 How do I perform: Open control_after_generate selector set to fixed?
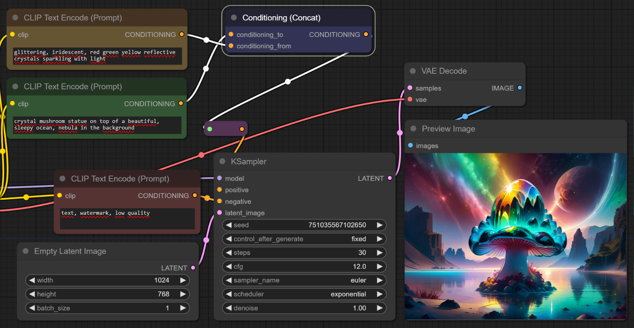304,239
